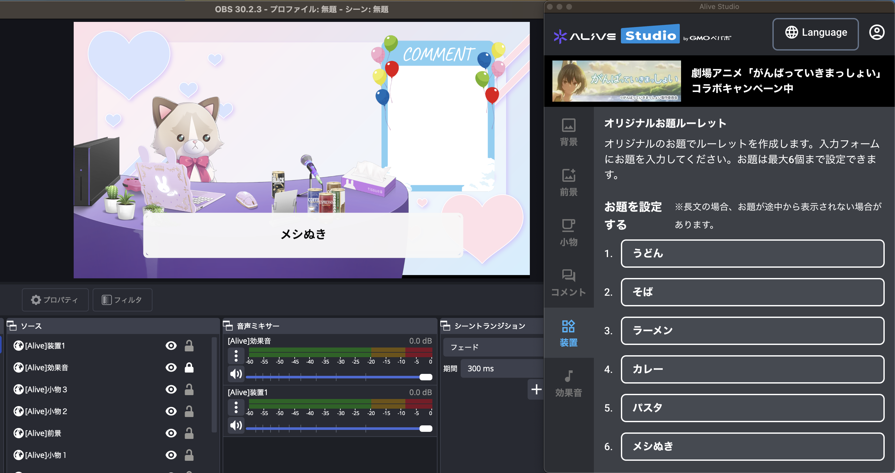The height and width of the screenshot is (473, 895).
Task: Click the globe icon beside [Alive]小物1
Action: pos(18,455)
